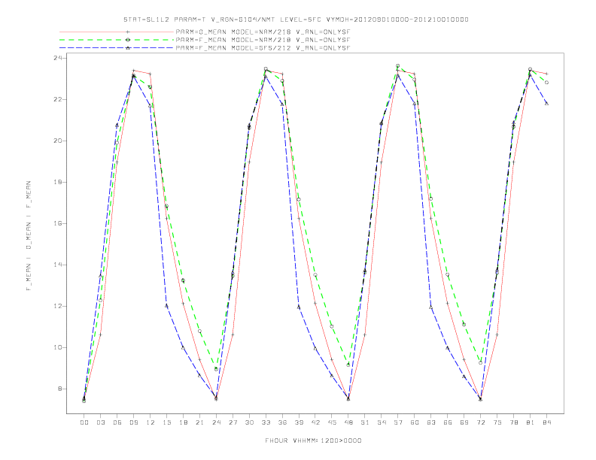The width and height of the screenshot is (596, 460).
Task: Click the x-axis hour label 42
Action: click(x=315, y=422)
